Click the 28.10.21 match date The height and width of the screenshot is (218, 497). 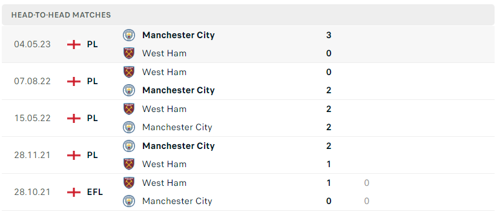(32, 192)
